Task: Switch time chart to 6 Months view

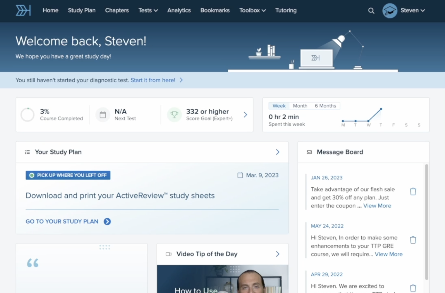Action: 325,106
